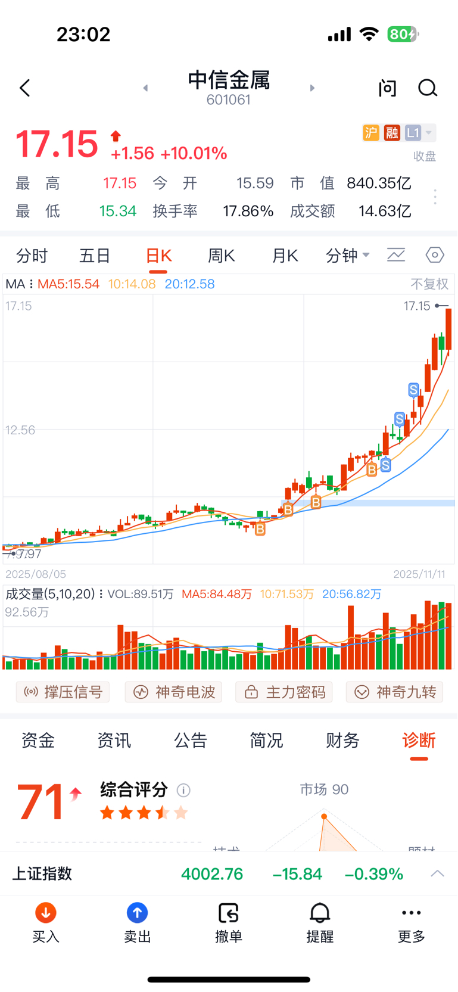Screen dimensions: 458x992
Task: Switch to the 资讯 tab
Action: tap(114, 741)
